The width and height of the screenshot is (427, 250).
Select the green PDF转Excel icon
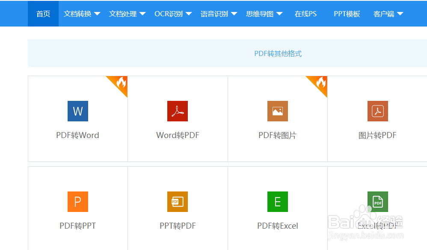click(x=278, y=202)
